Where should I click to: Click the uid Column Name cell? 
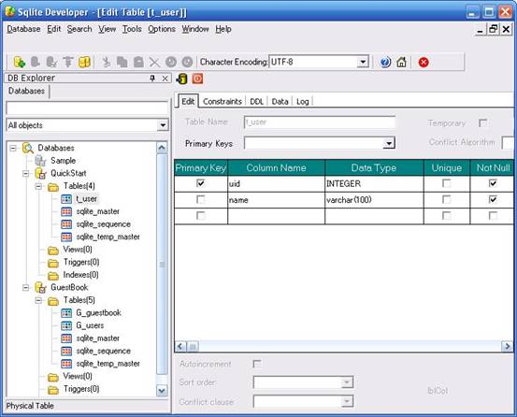tap(276, 183)
